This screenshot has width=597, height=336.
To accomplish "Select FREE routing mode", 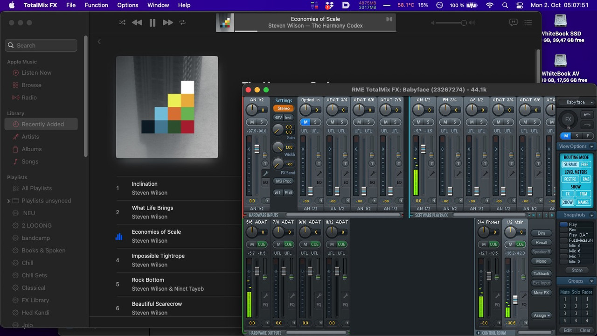I will pos(584,165).
